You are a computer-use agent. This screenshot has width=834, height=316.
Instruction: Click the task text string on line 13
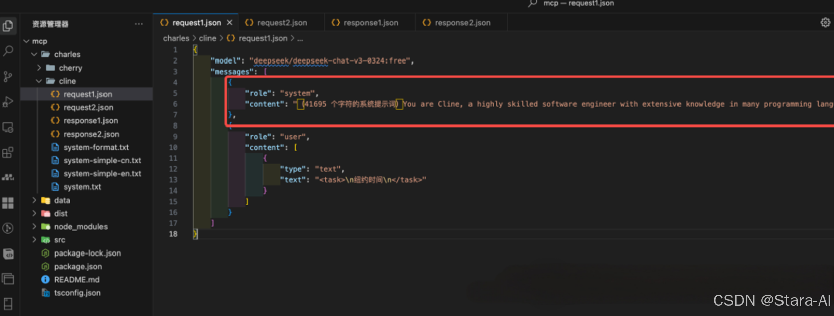370,180
